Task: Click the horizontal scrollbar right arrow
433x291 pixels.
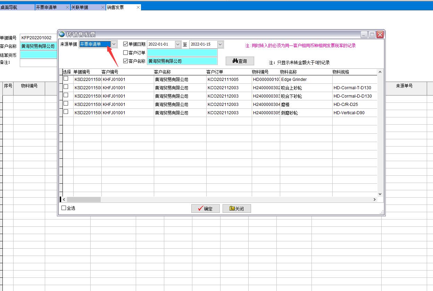Action: 374,200
